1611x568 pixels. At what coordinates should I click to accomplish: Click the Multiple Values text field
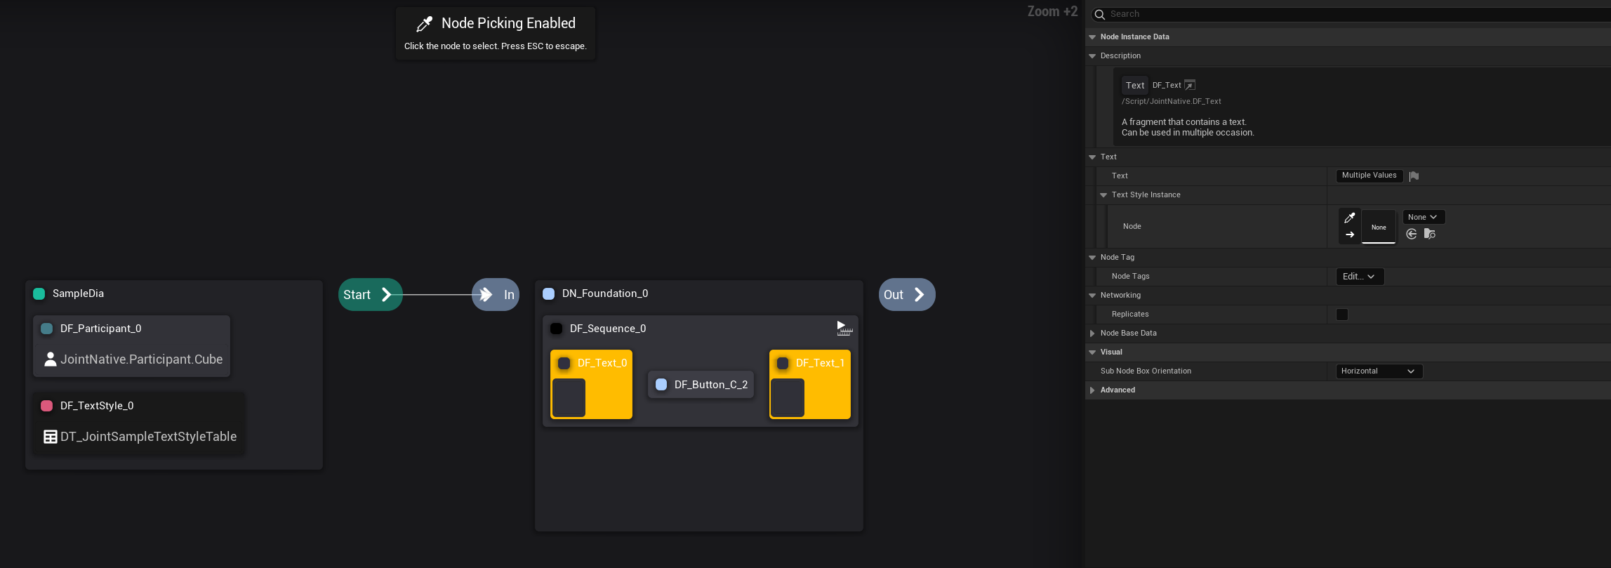click(x=1369, y=176)
